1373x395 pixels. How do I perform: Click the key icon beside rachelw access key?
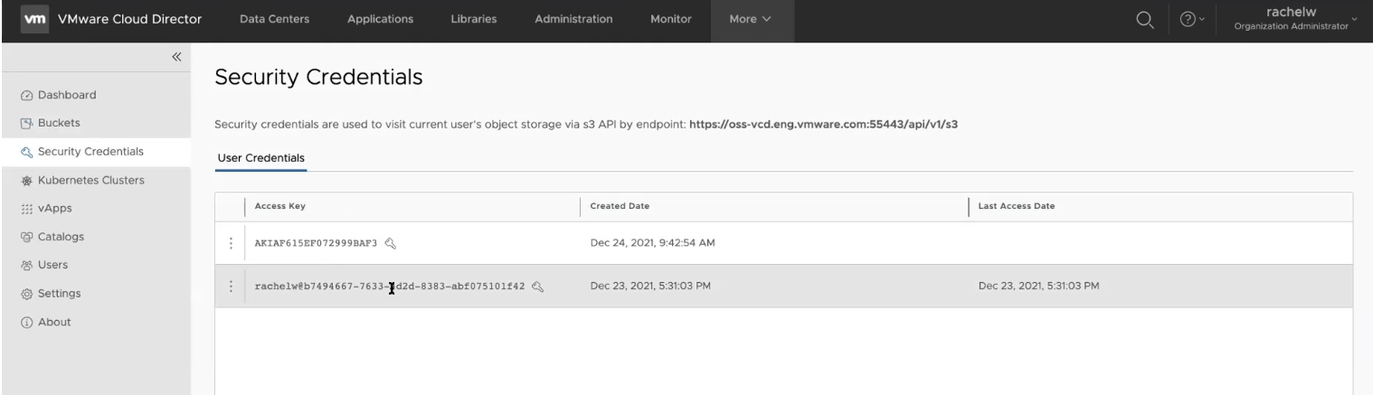click(538, 287)
